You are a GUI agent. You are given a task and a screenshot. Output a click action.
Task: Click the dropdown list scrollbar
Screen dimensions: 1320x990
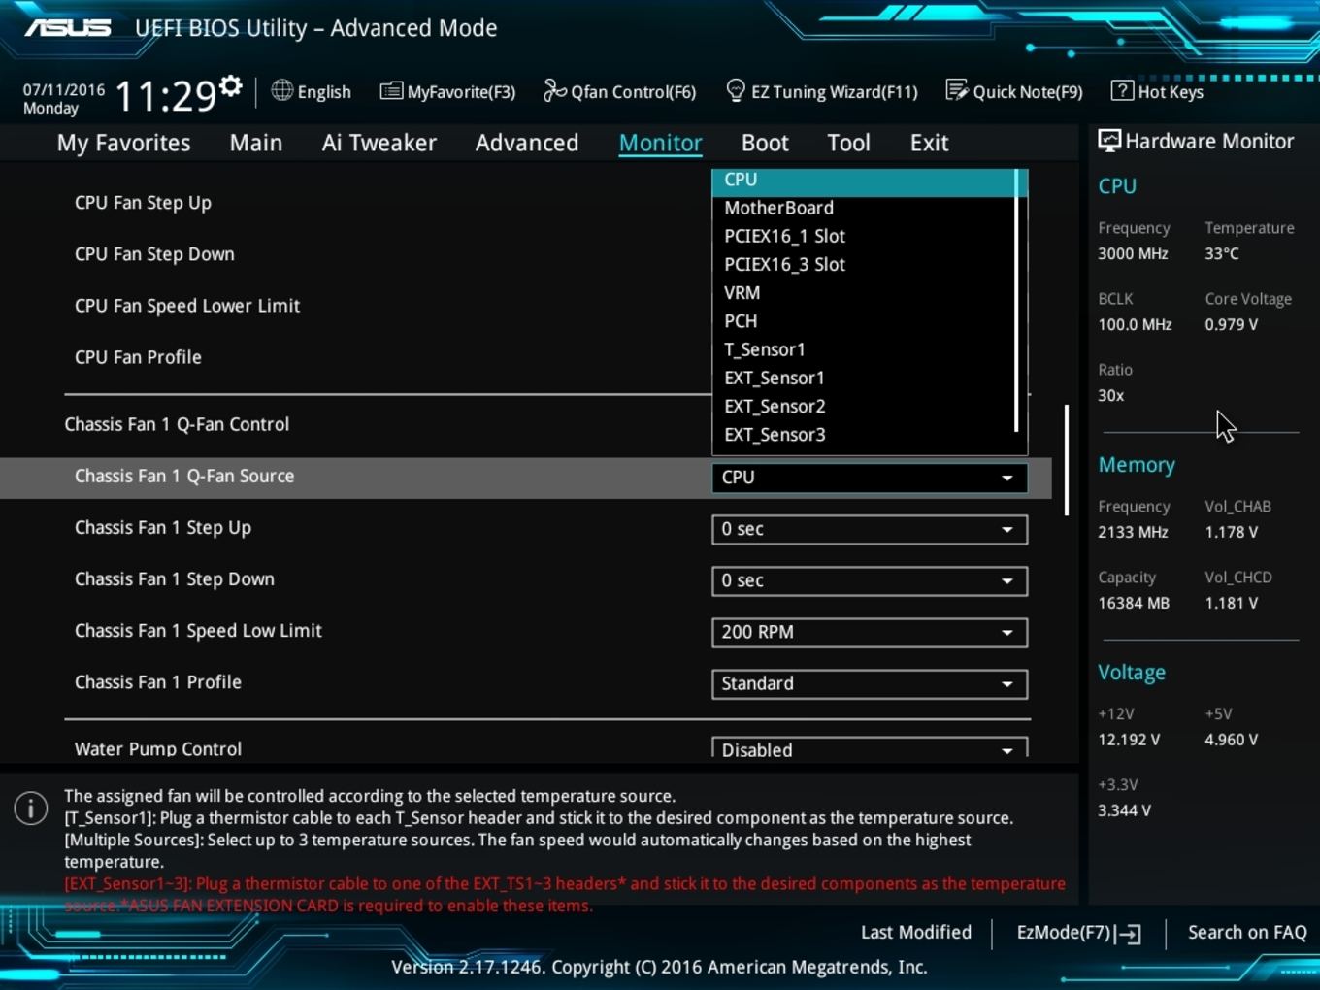tap(1016, 301)
